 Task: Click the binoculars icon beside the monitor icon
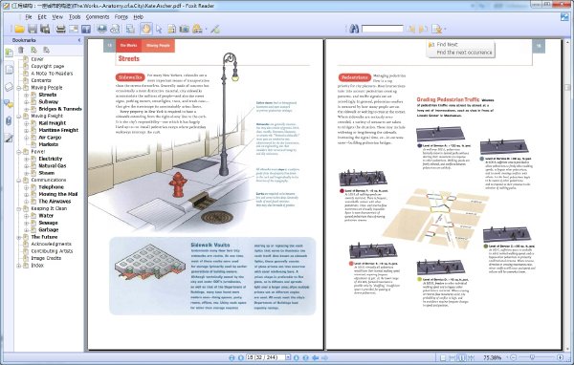point(115,29)
